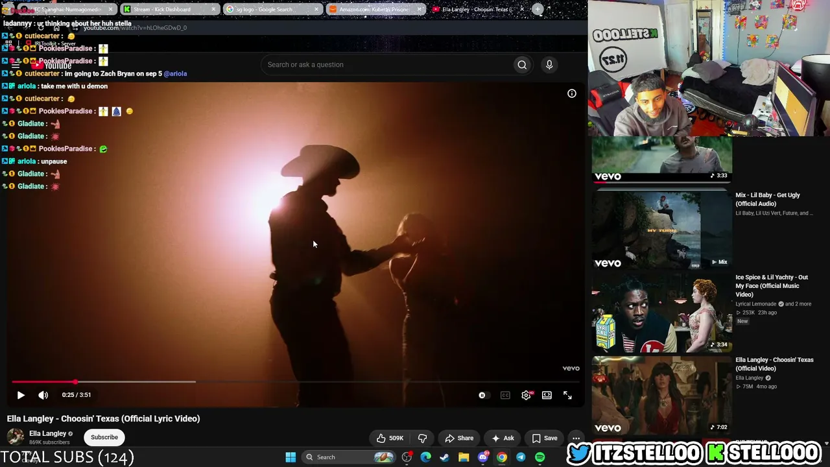
Task: Open the info card icon on the video
Action: click(x=572, y=93)
